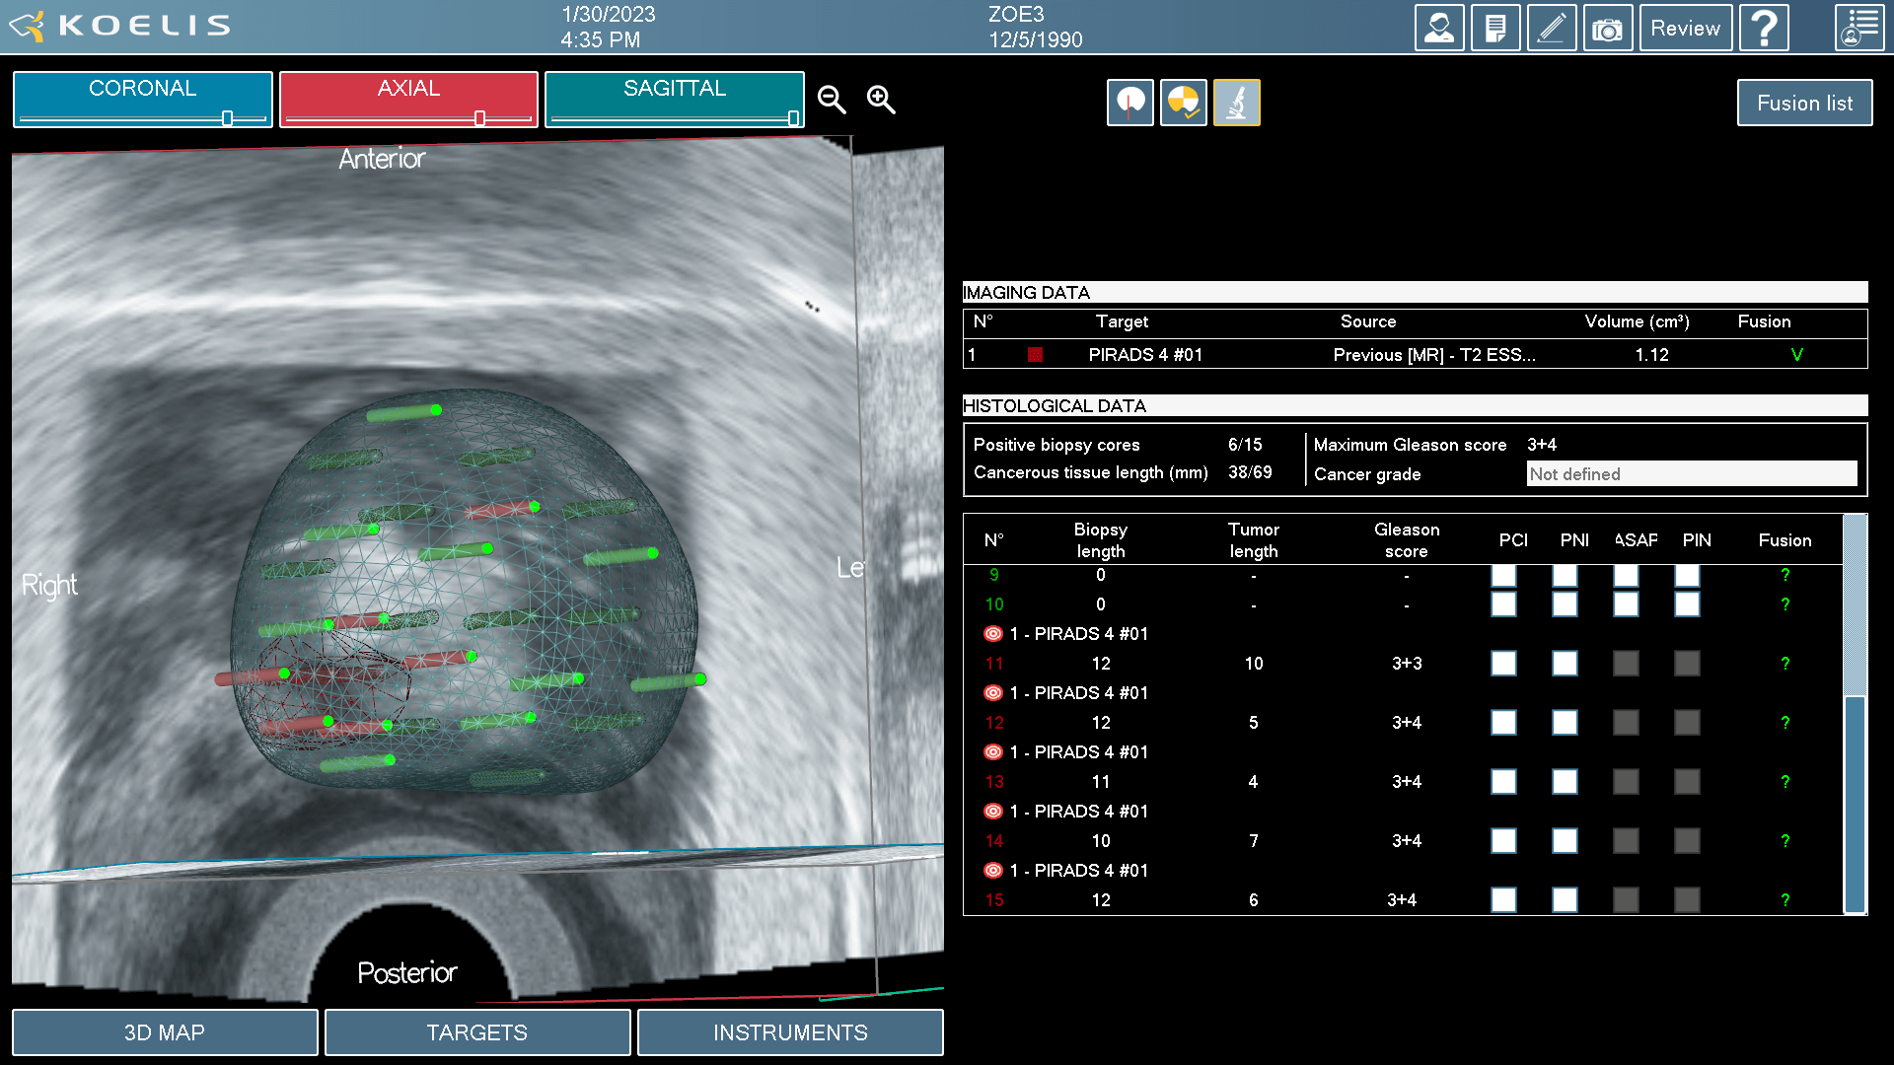The width and height of the screenshot is (1894, 1065).
Task: Take a screenshot with the camera icon
Action: pos(1608,28)
